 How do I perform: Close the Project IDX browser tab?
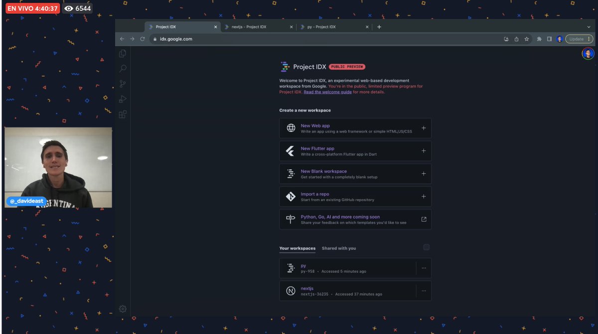215,27
